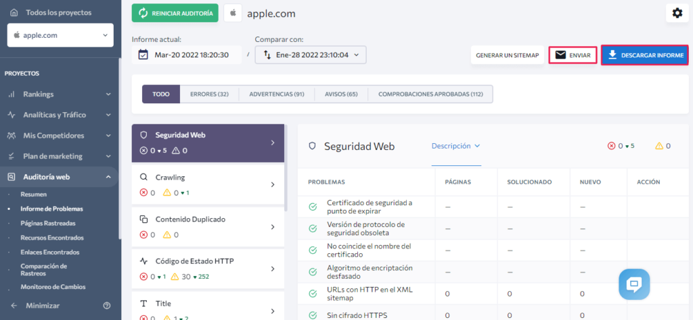Open the apple.com project selector dropdown
Screen dimensions: 693x320
tap(60, 35)
